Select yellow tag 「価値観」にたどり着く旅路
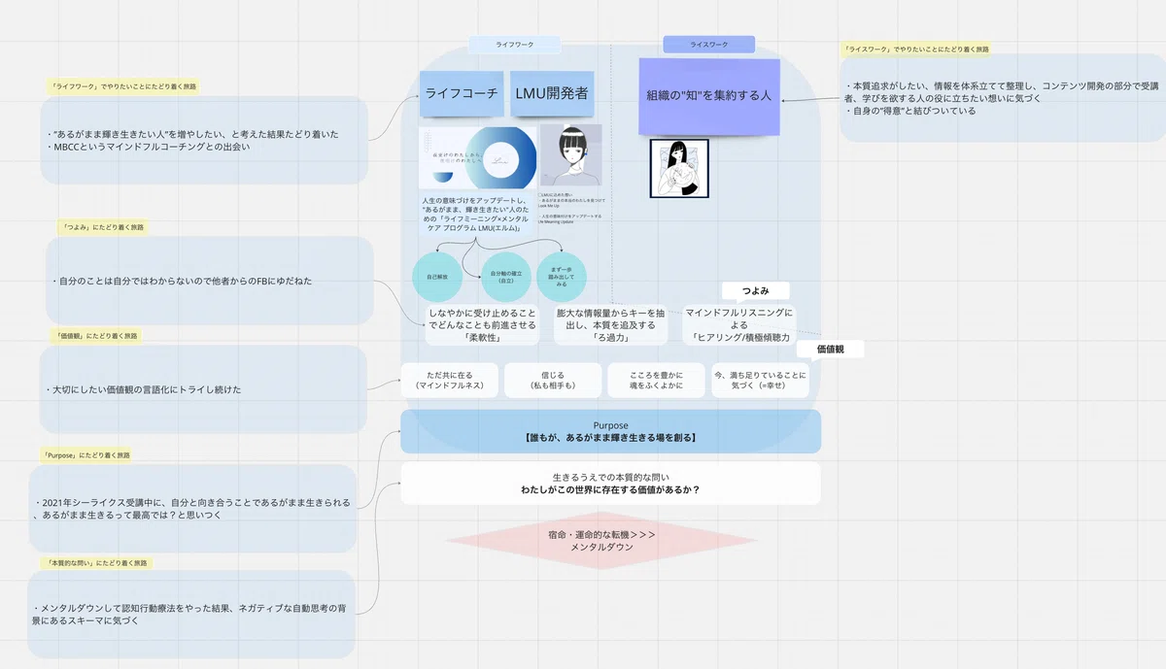The width and height of the screenshot is (1166, 669). [97, 336]
